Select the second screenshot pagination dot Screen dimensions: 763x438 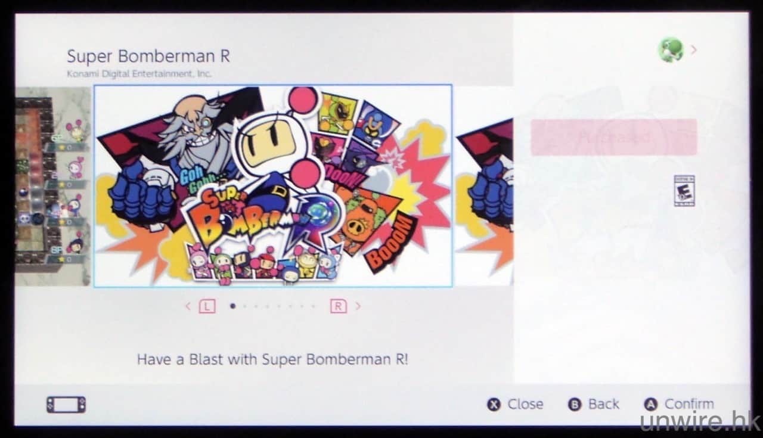(x=244, y=306)
